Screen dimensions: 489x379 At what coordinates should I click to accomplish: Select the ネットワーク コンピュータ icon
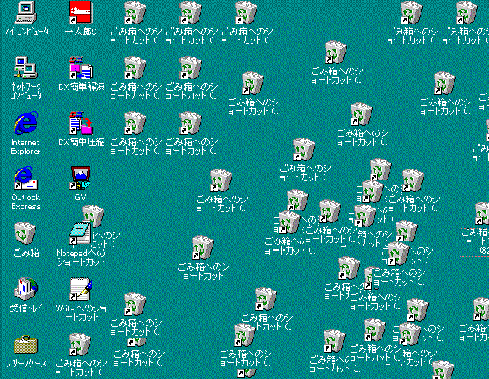26,68
